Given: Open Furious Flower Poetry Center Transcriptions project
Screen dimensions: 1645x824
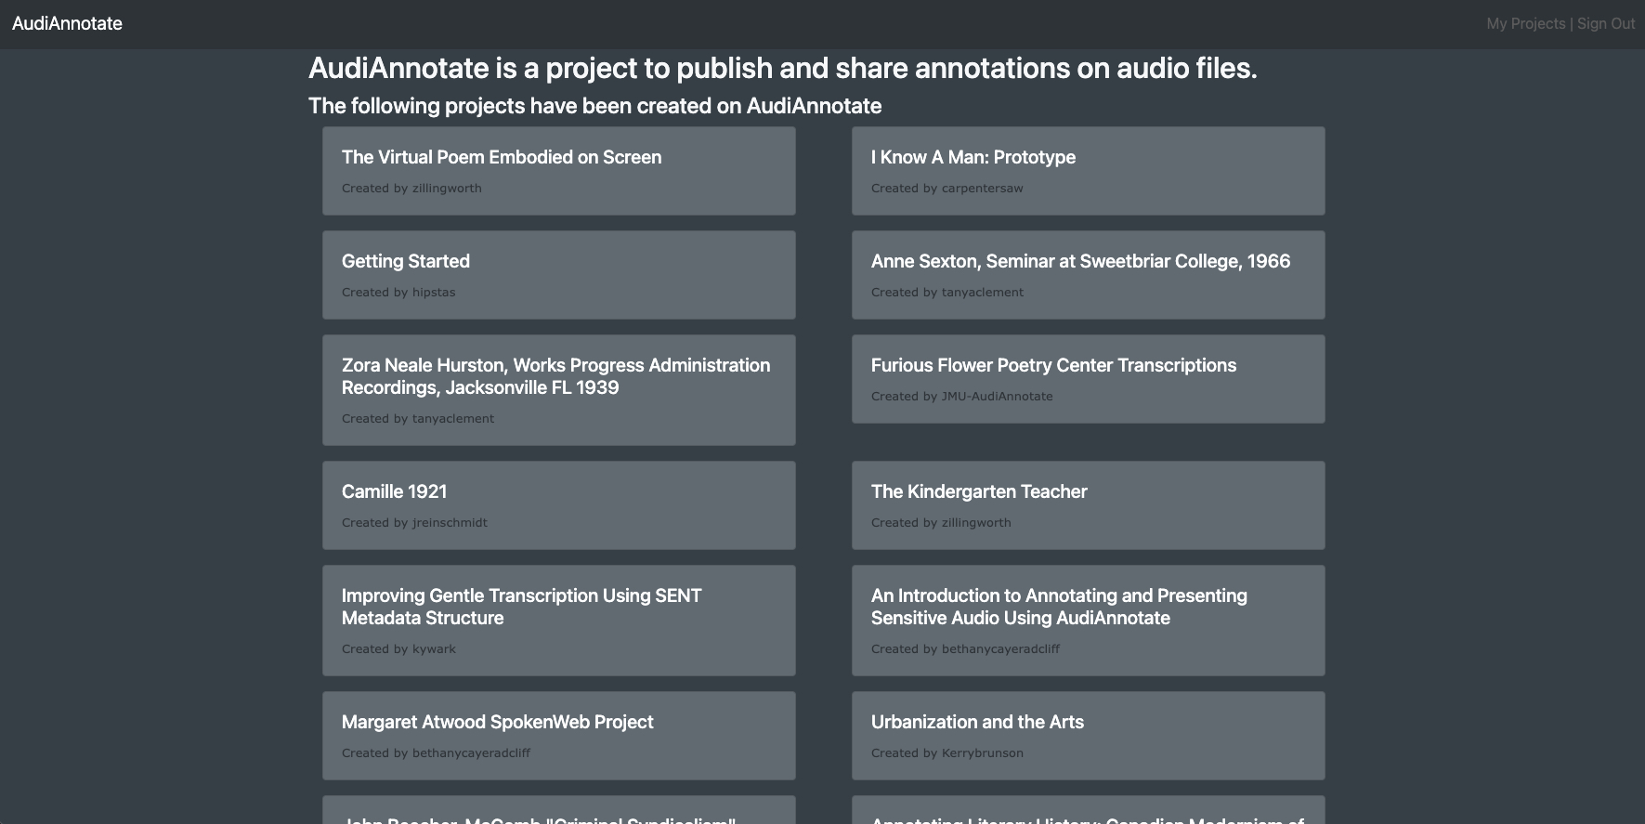Looking at the screenshot, I should click(x=1053, y=365).
